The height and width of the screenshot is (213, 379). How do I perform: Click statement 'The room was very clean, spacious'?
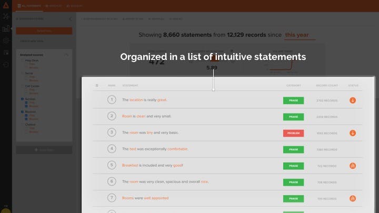click(165, 181)
